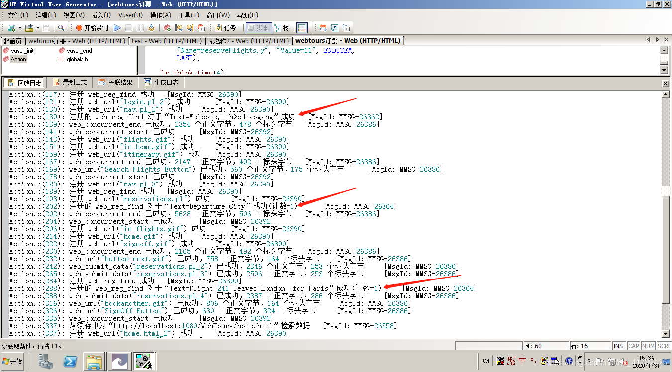Open Server Manager from taskbar
Image resolution: width=672 pixels, height=372 pixels.
(47, 362)
